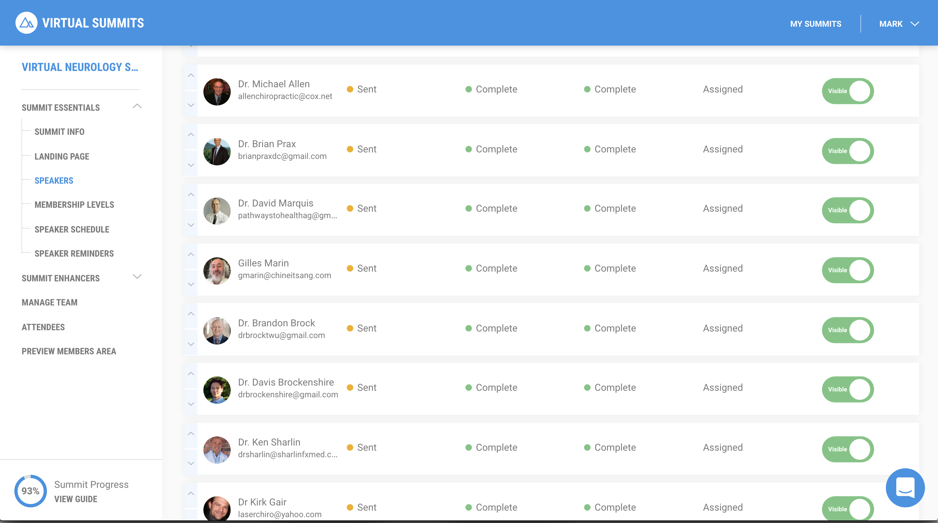Click the Virtual Summits mountain logo icon
Viewport: 938px width, 523px height.
click(x=26, y=23)
